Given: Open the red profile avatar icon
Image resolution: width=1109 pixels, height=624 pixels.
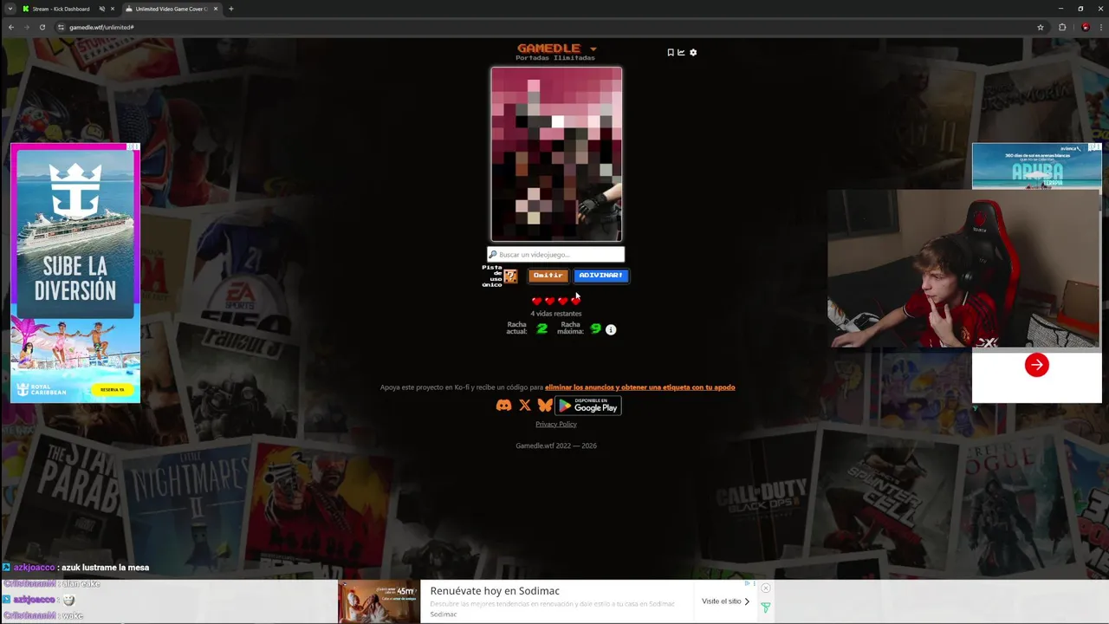Looking at the screenshot, I should click(1086, 27).
